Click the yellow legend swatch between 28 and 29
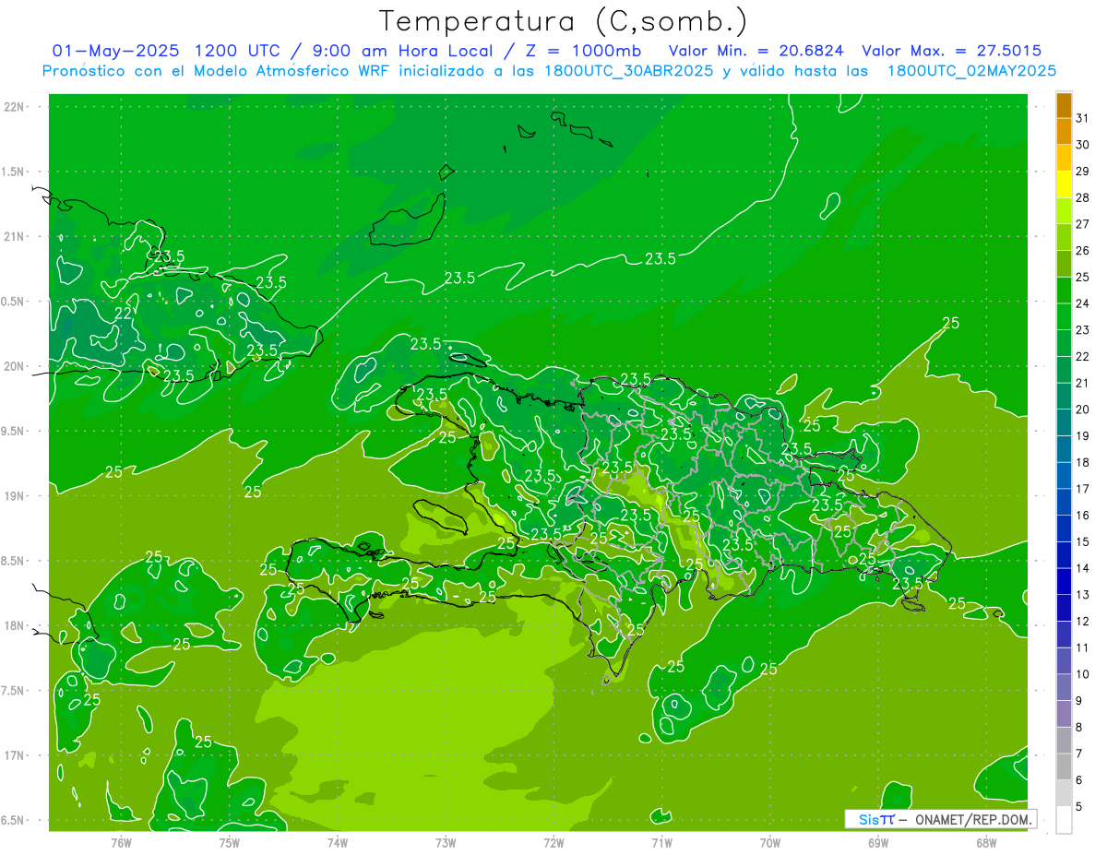 (x=1064, y=184)
